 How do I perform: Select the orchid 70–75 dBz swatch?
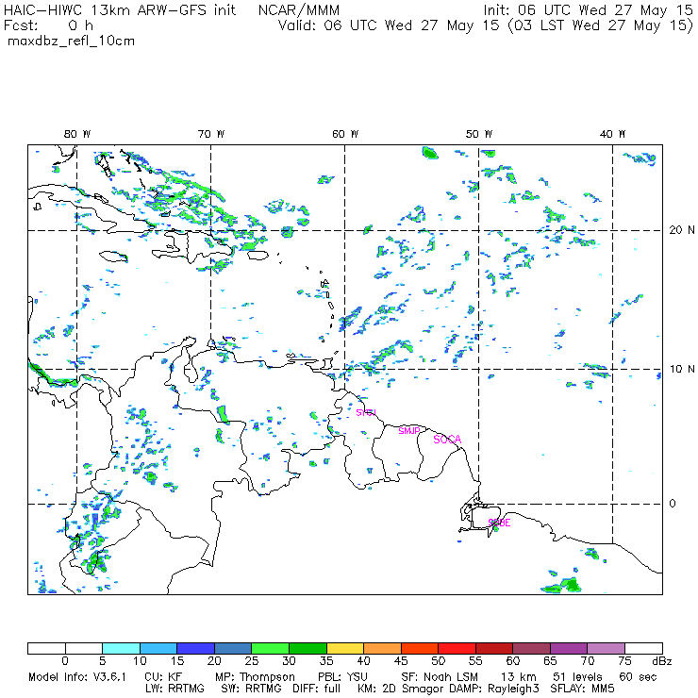point(607,648)
